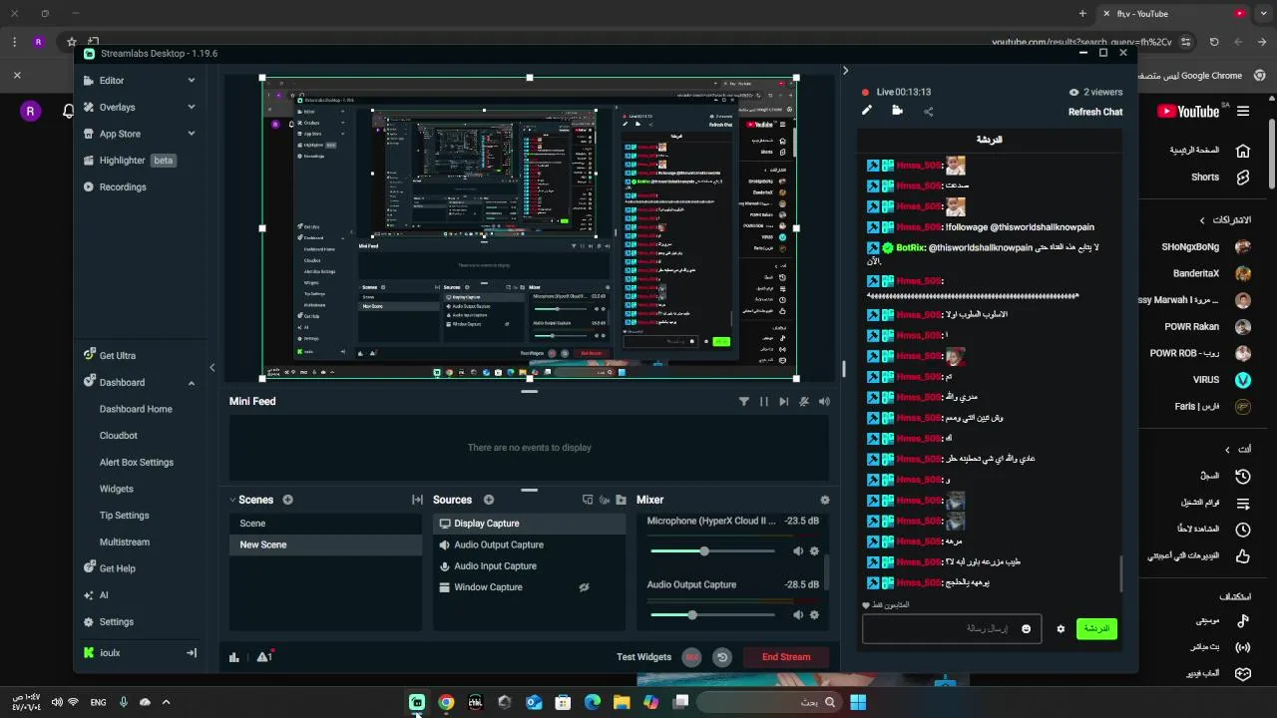
Task: Open the emoji picker in chat input
Action: [1026, 629]
